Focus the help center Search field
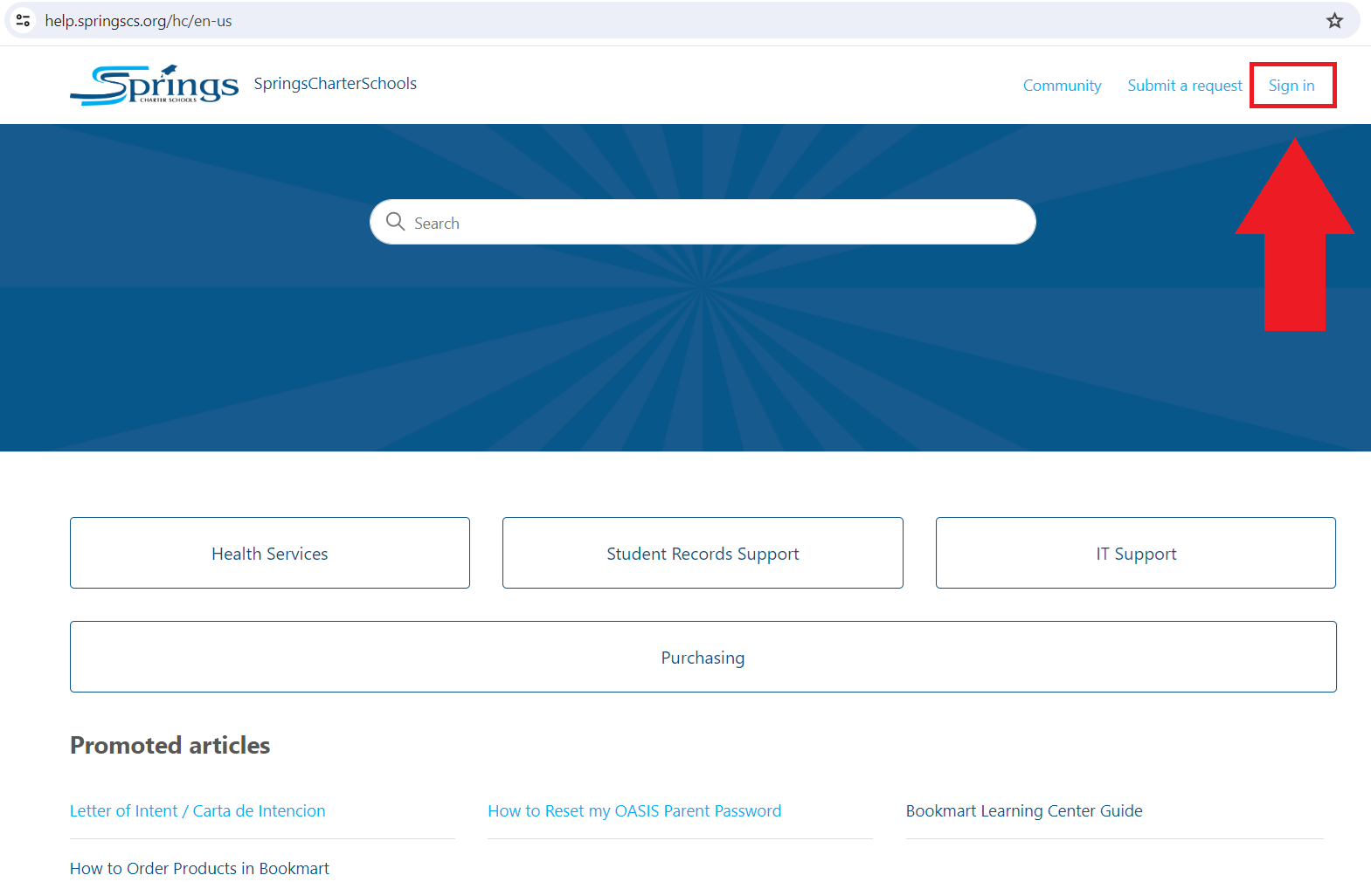The image size is (1371, 882). click(717, 223)
